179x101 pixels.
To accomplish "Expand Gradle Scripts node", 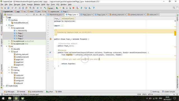I will tap(4, 86).
